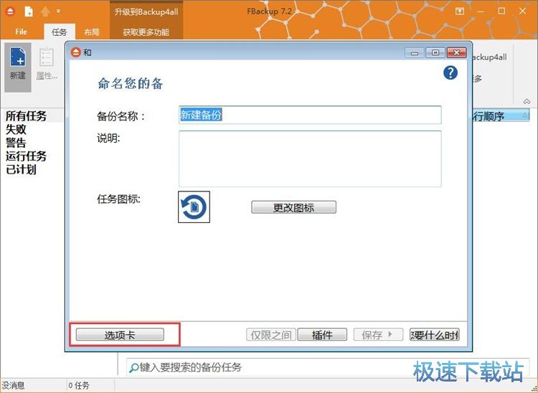The width and height of the screenshot is (538, 393).
Task: Click the 更改图标 button
Action: pos(293,207)
